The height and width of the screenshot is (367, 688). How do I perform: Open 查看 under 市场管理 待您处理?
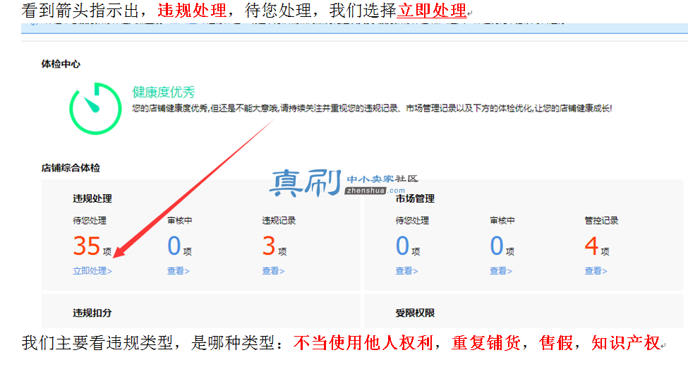point(406,271)
